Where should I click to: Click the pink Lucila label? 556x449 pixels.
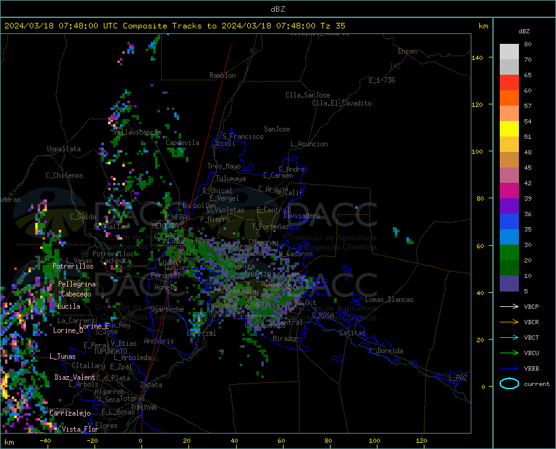coord(69,306)
